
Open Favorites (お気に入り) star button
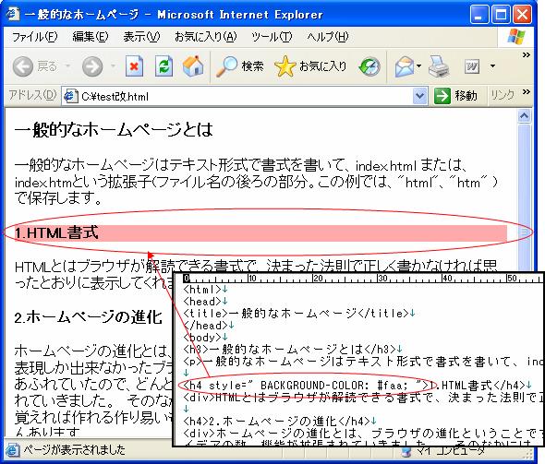coord(310,65)
